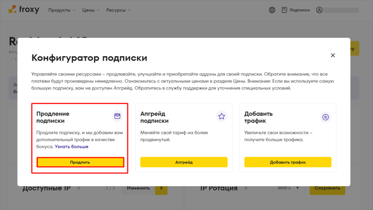
Task: Open the Узнать больше link
Action: point(72,147)
